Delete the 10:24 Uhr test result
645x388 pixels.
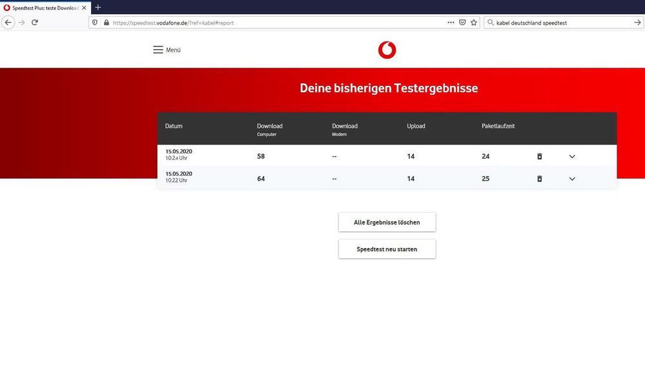(539, 156)
